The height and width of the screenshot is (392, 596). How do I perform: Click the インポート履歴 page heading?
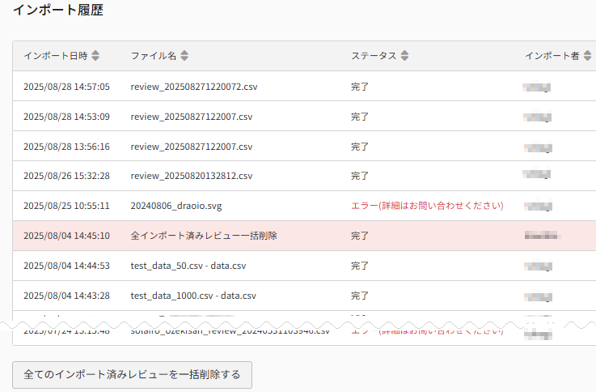58,11
